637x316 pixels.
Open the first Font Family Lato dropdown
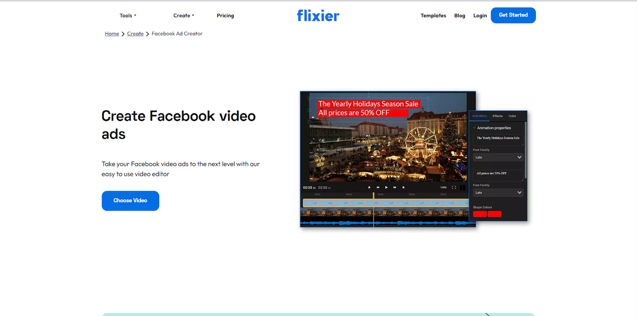(498, 157)
